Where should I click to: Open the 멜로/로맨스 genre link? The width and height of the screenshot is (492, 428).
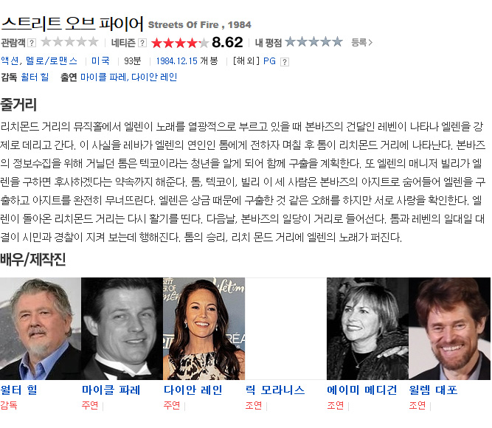52,61
